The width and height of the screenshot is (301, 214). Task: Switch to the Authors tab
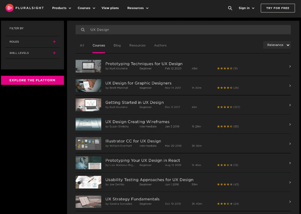160,45
